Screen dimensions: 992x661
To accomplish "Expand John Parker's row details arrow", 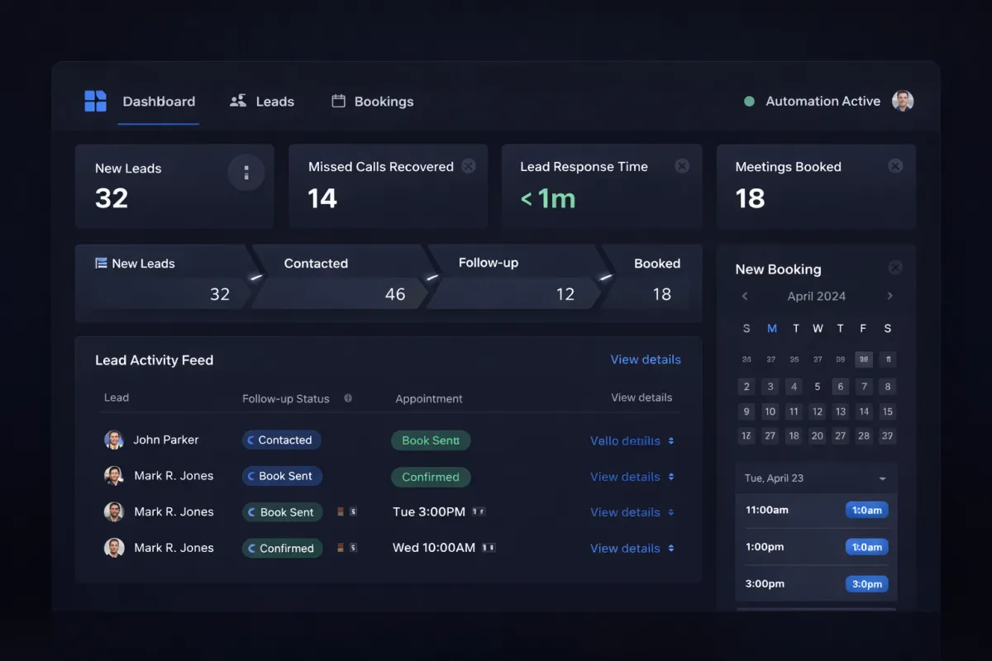I will (x=670, y=441).
